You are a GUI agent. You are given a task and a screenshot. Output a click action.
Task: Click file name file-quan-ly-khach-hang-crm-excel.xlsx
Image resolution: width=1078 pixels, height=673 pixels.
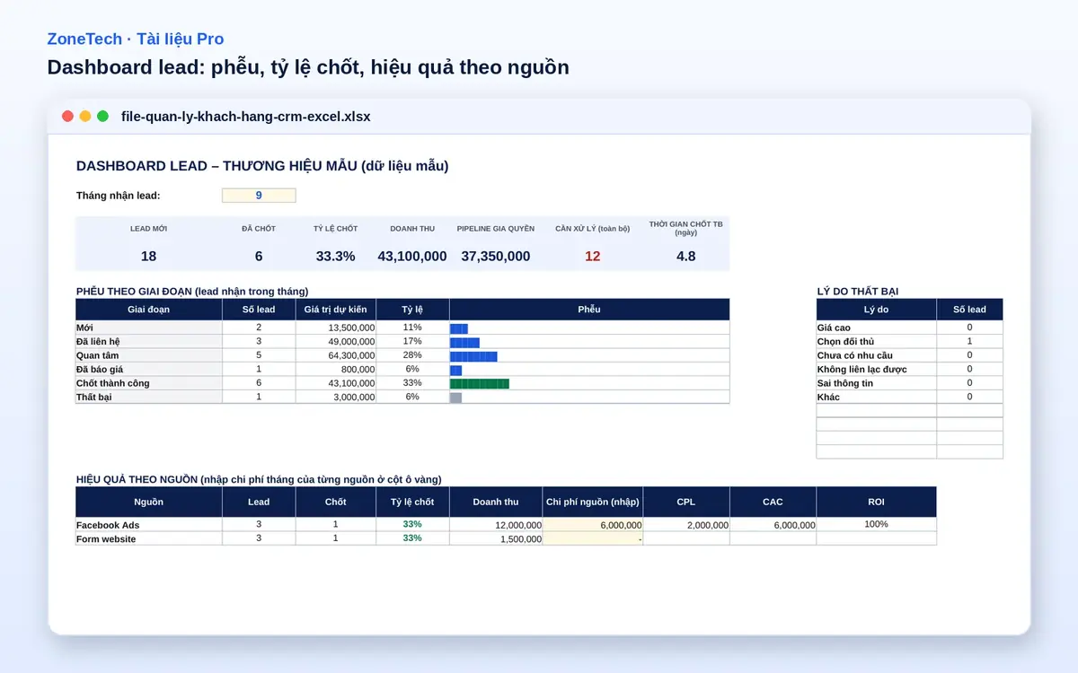click(246, 117)
